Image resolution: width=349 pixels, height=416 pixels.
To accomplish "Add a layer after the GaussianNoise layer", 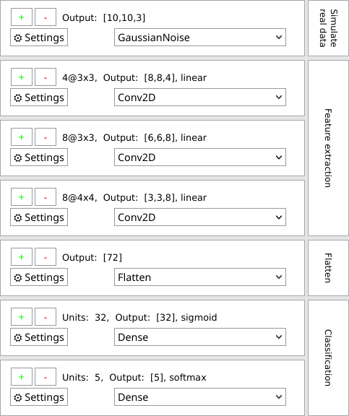I will pos(22,17).
